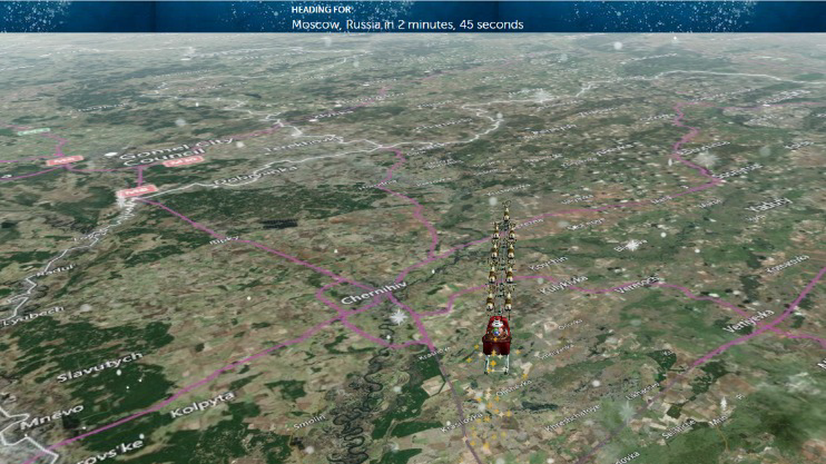Click the 'HEADING FOR' banner
Viewport: 826px width, 464px height.
click(321, 10)
